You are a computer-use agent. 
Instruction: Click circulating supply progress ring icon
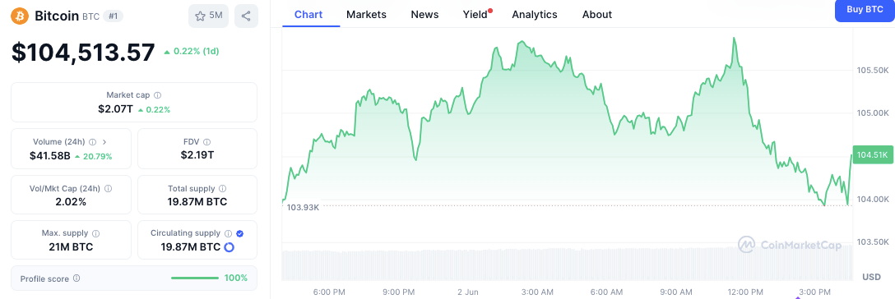click(230, 247)
